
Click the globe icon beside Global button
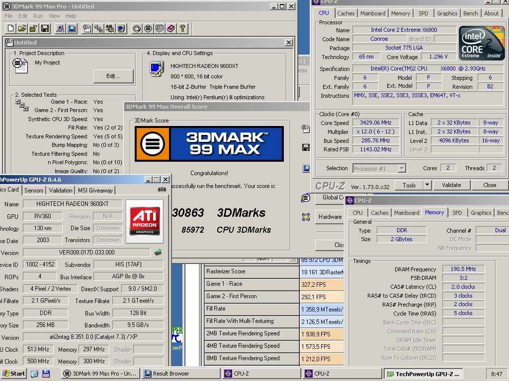(x=306, y=197)
